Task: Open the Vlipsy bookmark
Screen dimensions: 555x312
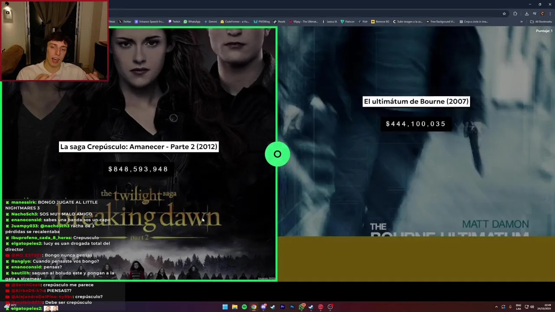Action: [x=304, y=22]
